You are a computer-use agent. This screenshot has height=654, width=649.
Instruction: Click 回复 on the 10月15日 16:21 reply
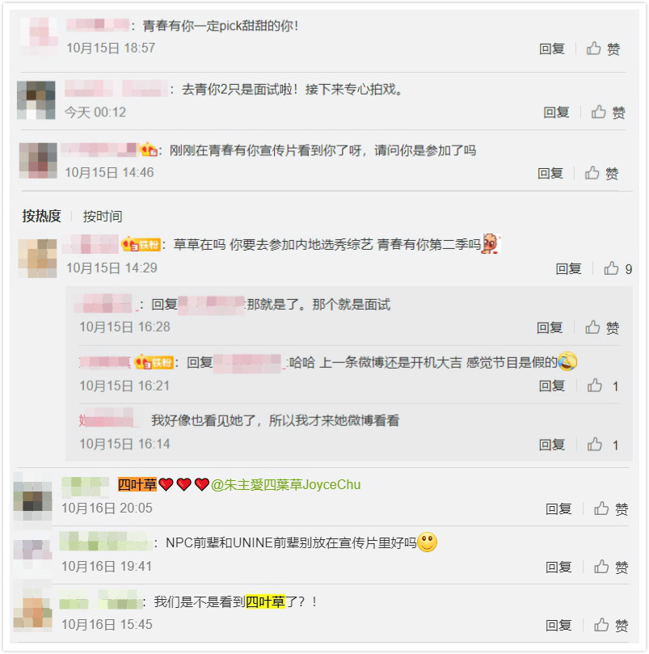click(x=552, y=386)
